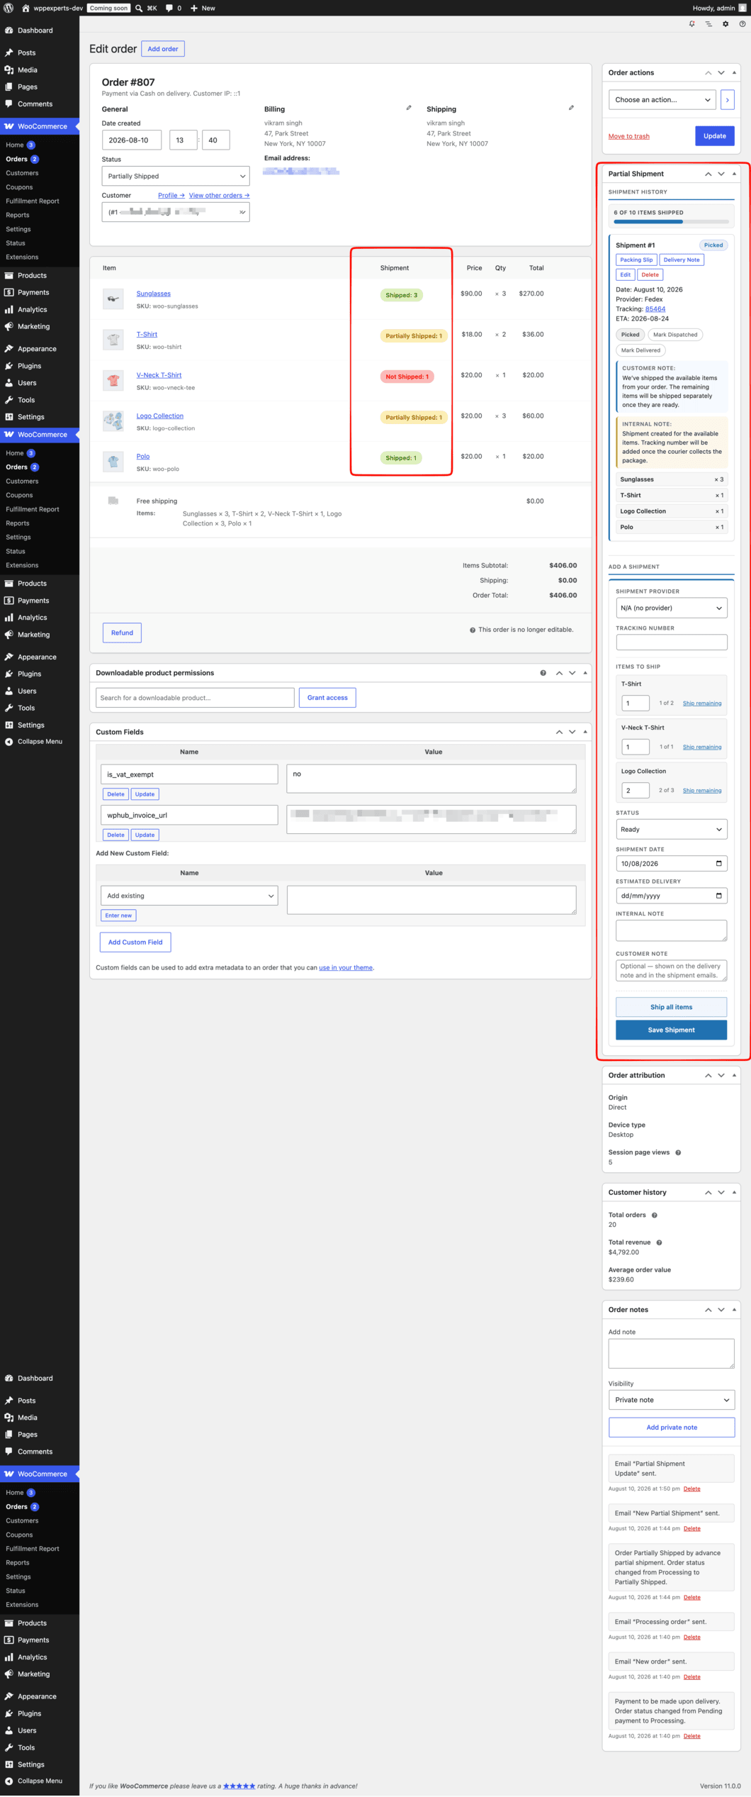Collapse the Partial Shipment panel toggle
This screenshot has height=1797, width=751.
pos(734,174)
